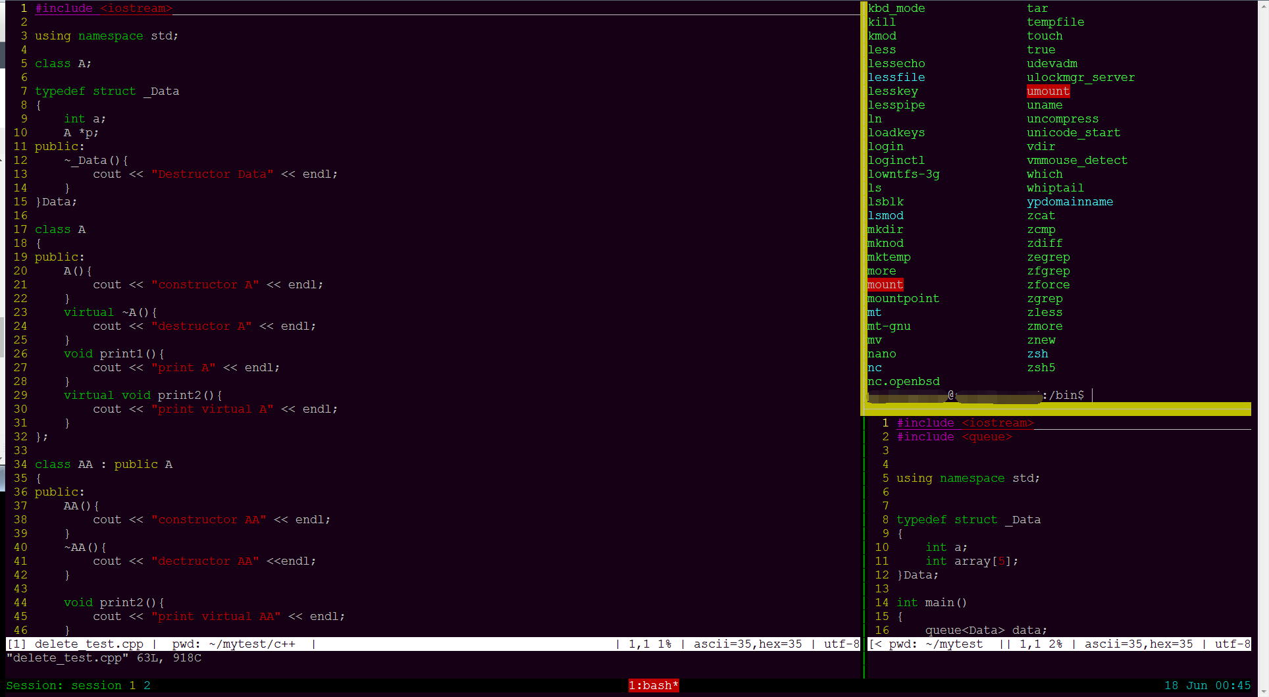Viewport: 1269px width, 697px height.
Task: Click the 'zegrep' file entry
Action: point(1048,257)
